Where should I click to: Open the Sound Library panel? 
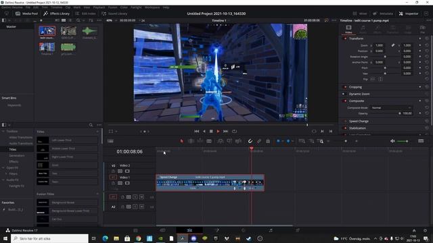114,13
